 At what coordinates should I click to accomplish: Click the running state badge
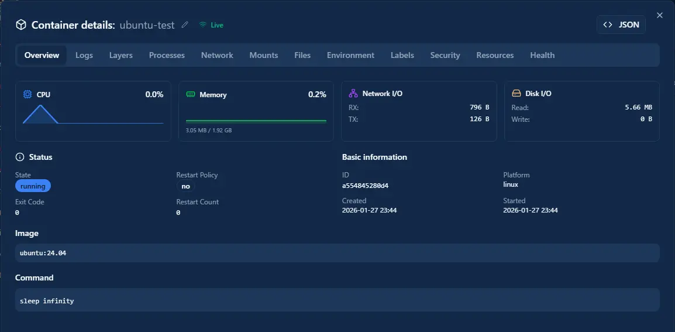(33, 186)
